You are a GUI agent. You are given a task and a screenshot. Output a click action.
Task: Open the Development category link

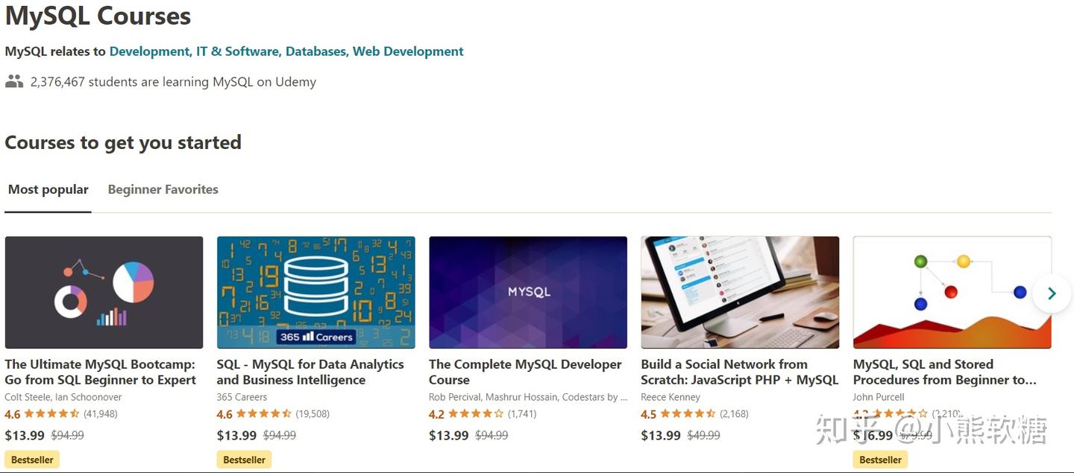tap(149, 51)
